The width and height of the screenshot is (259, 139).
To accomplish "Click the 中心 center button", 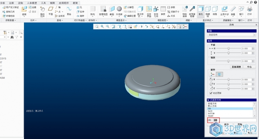I will click(250, 67).
